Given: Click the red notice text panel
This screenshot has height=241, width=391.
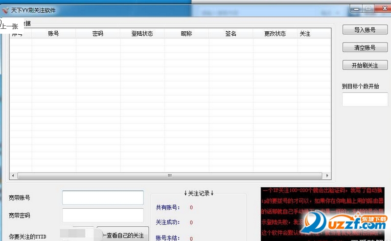Looking at the screenshot, I should coord(322,214).
